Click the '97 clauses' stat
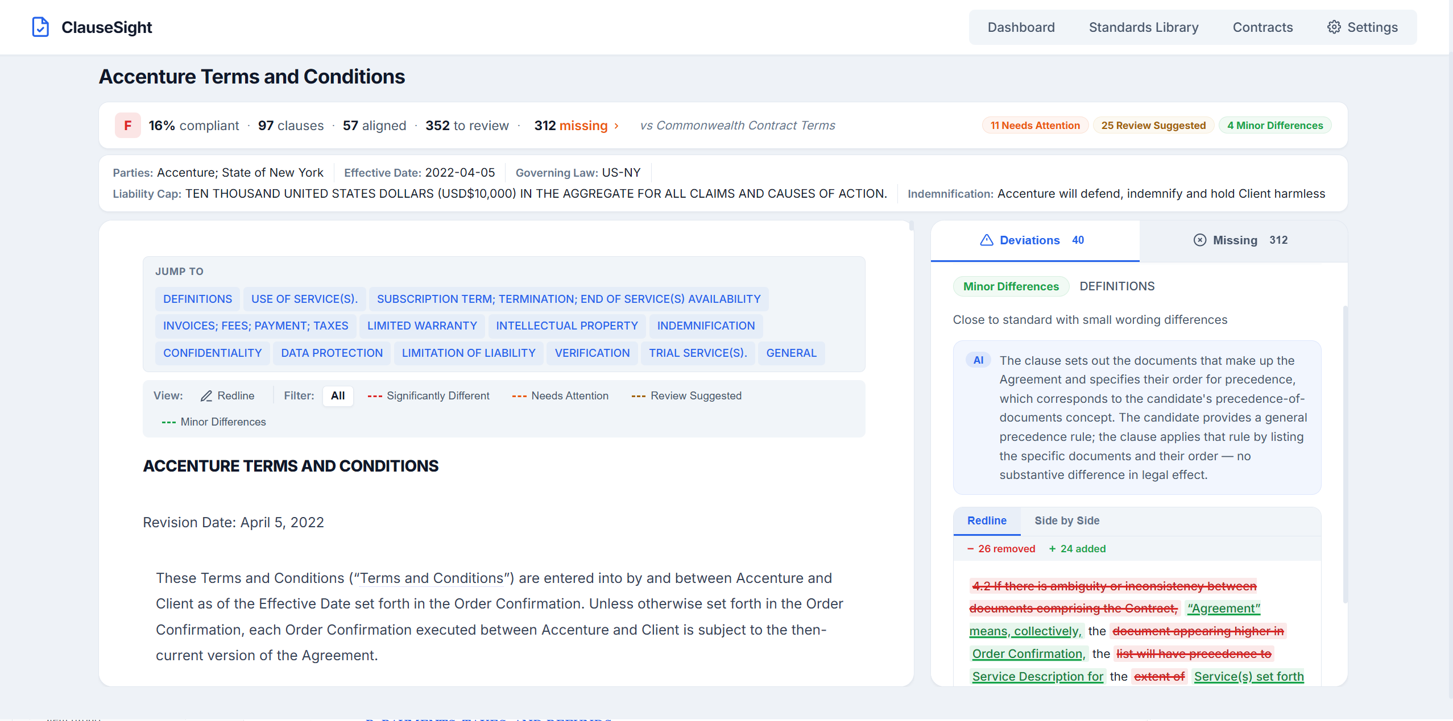This screenshot has height=721, width=1453. click(x=291, y=126)
